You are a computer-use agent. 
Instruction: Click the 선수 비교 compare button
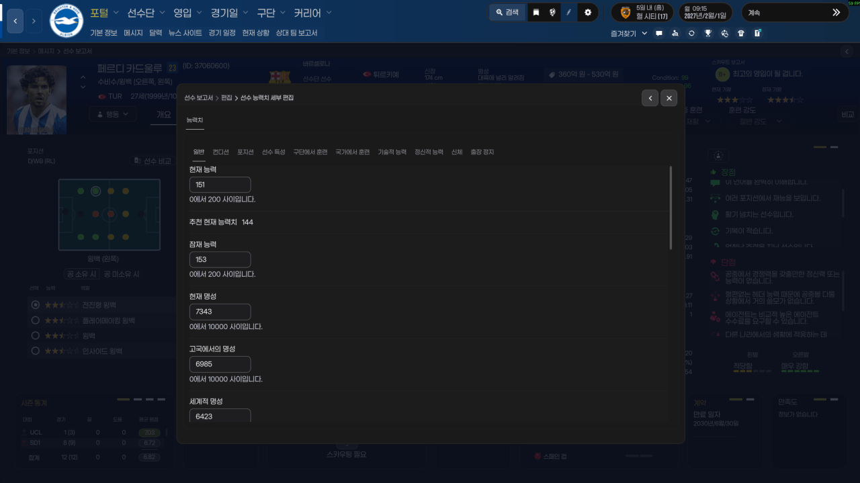click(x=153, y=161)
